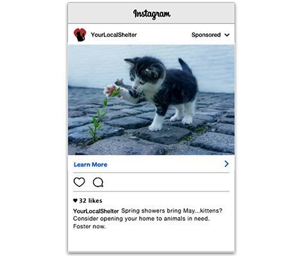Screen dimensions: 303x256
Task: Click the Instagram logo in the header
Action: [x=152, y=14]
